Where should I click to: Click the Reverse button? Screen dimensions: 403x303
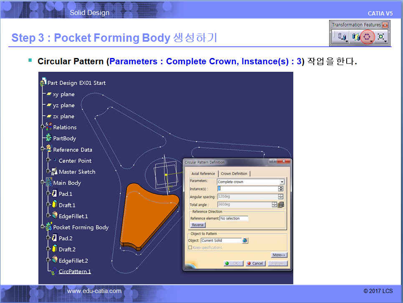pyautogui.click(x=198, y=225)
